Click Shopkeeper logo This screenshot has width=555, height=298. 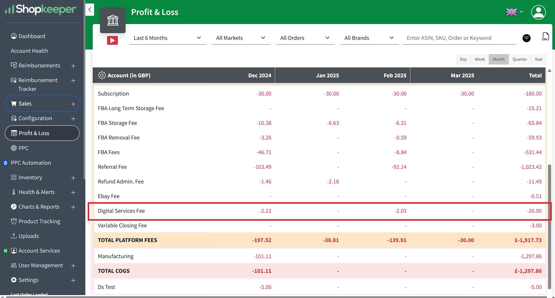(x=41, y=10)
